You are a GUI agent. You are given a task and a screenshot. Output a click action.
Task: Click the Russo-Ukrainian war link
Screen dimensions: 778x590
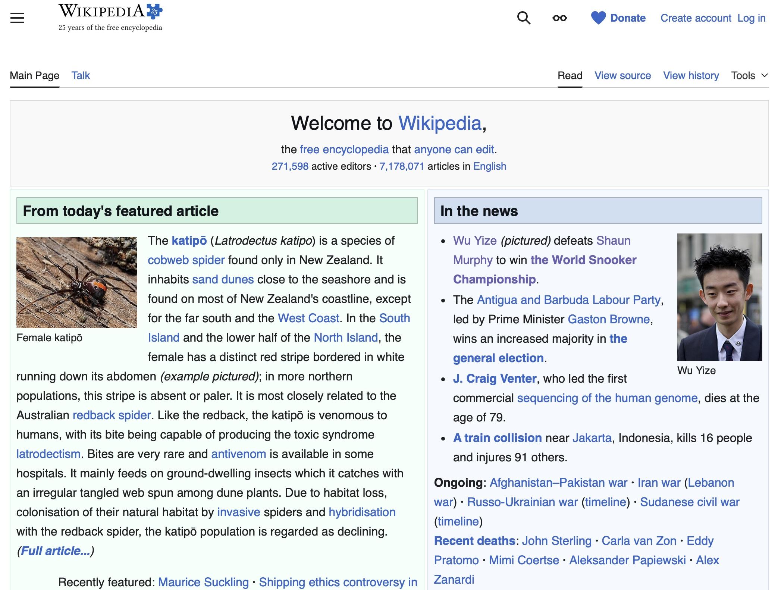[522, 502]
